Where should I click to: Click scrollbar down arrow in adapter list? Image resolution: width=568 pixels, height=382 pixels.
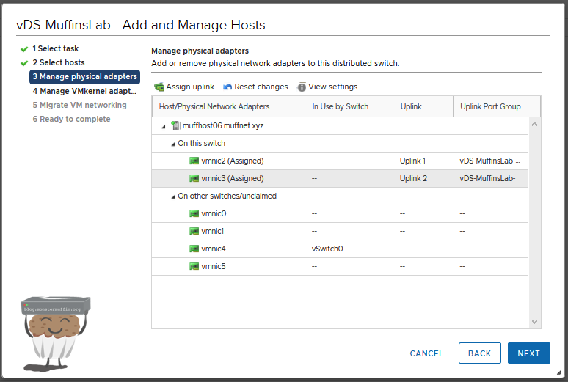coord(534,322)
